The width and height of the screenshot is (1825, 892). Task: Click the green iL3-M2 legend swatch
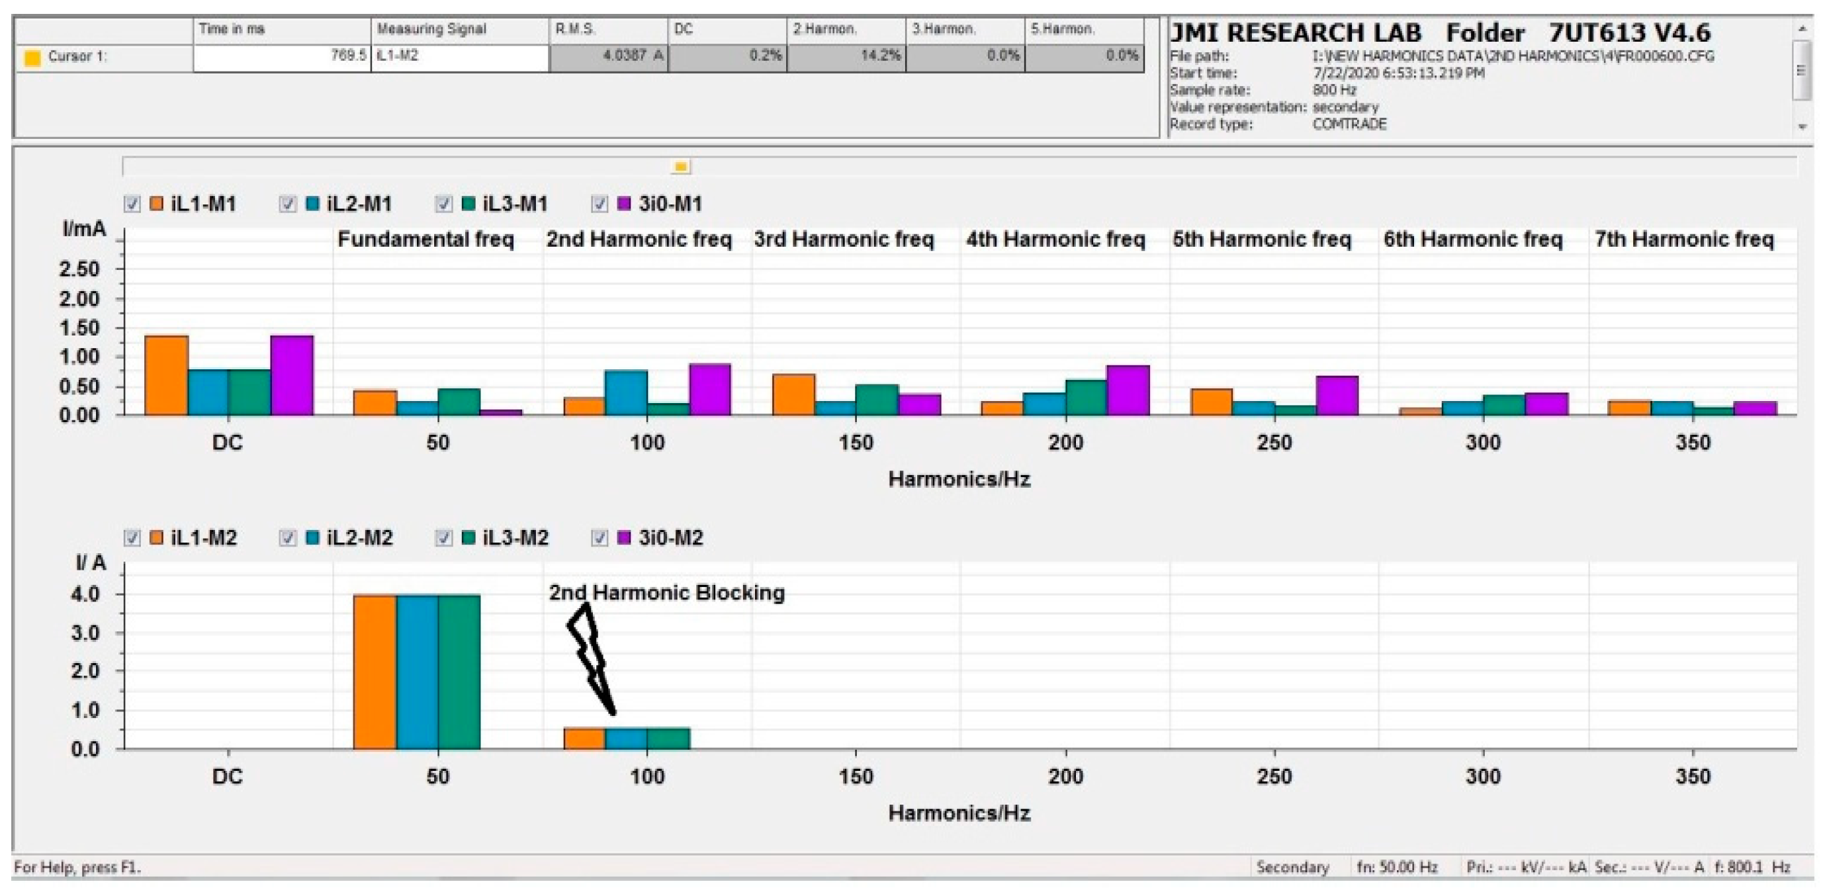click(x=468, y=538)
